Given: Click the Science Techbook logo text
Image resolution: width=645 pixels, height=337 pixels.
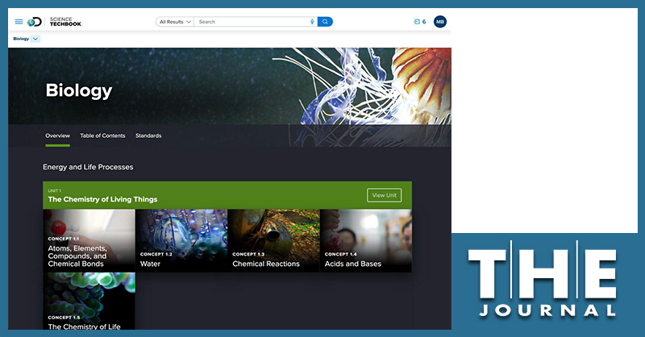Looking at the screenshot, I should [65, 22].
